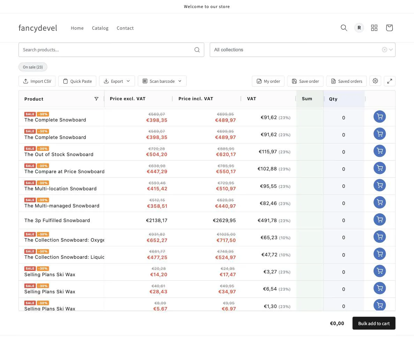Open the shopping cart bag icon

pos(389,28)
